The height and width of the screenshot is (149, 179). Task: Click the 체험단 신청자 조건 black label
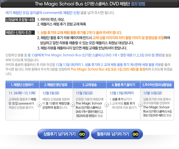[x=18, y=32]
